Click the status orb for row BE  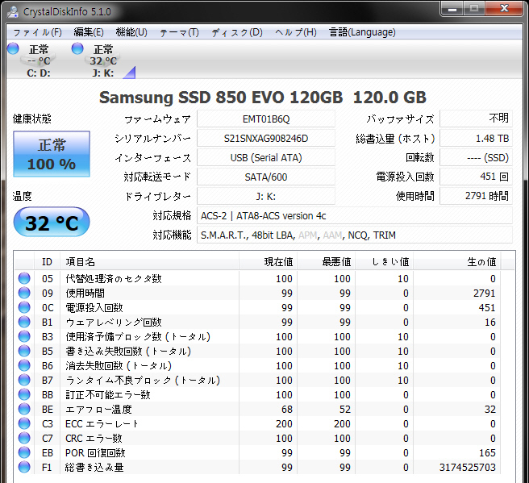coord(24,409)
